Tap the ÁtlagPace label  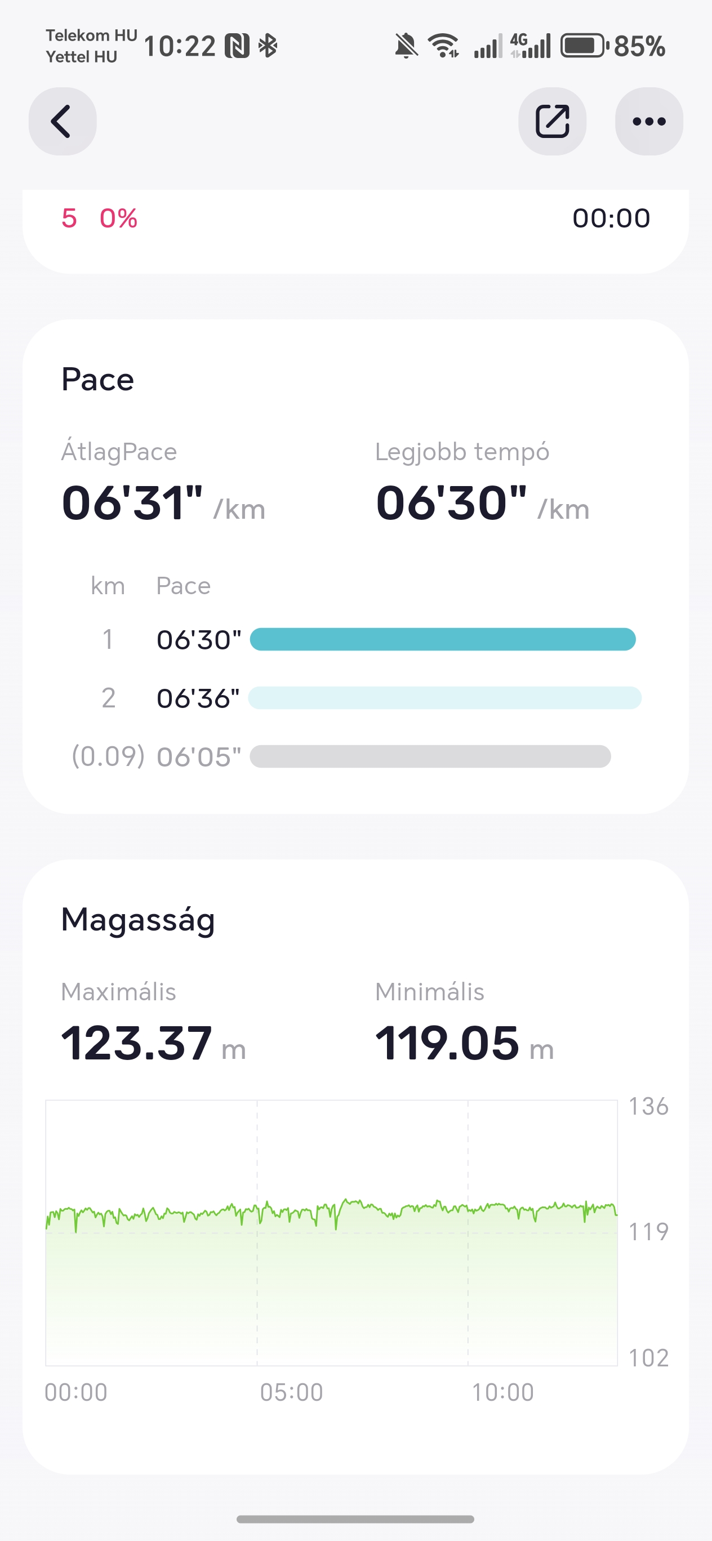tap(119, 452)
